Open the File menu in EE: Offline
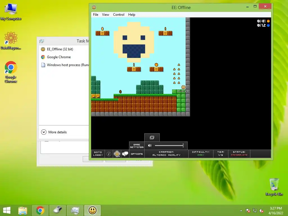 coord(96,15)
